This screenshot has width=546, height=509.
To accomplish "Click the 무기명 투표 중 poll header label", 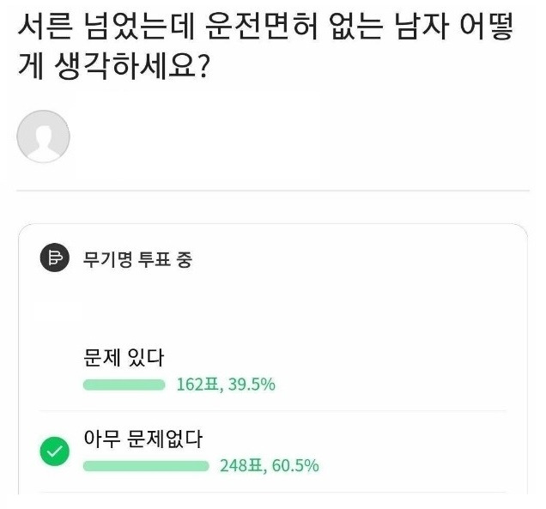I will pyautogui.click(x=137, y=259).
